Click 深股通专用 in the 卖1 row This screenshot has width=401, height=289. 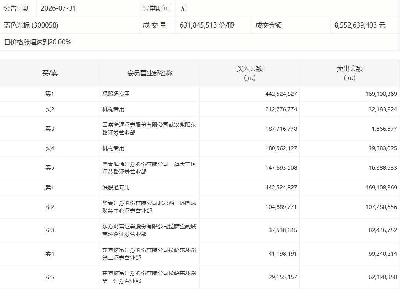(x=116, y=187)
